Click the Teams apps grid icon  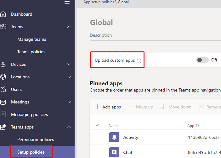[x=3, y=127]
